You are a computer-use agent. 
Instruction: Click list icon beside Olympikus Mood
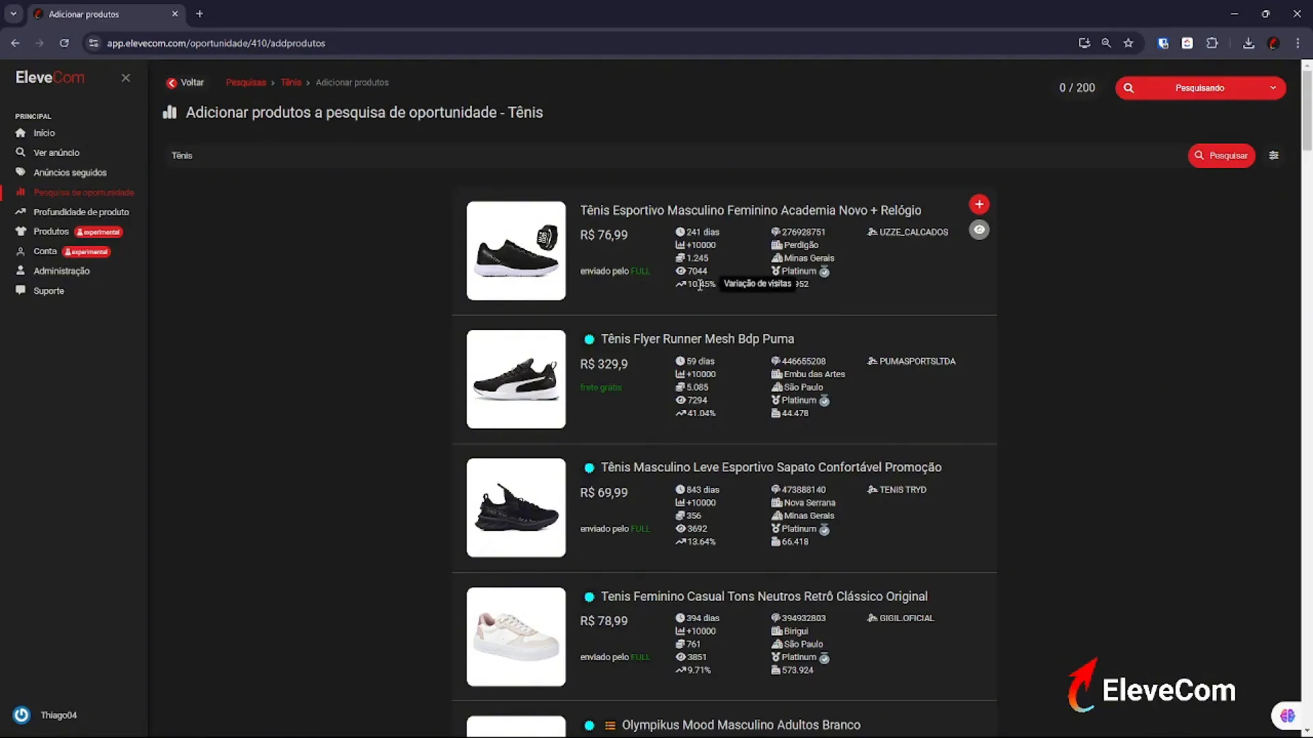click(610, 726)
